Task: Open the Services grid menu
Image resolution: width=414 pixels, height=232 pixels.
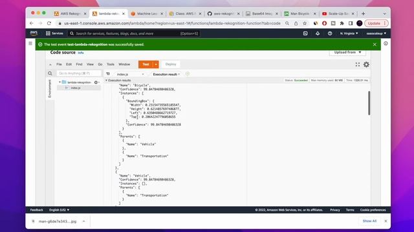Action: [54, 34]
